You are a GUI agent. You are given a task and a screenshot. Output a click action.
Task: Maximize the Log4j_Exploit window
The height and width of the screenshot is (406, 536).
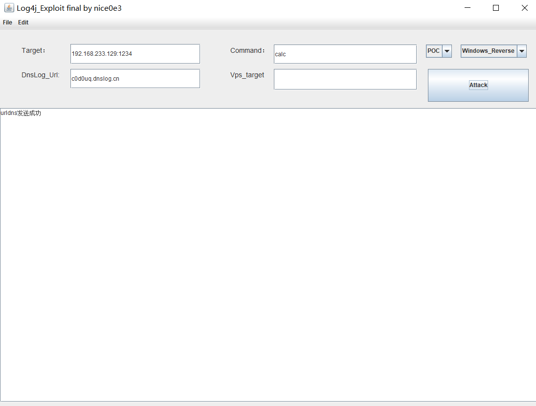tap(496, 8)
